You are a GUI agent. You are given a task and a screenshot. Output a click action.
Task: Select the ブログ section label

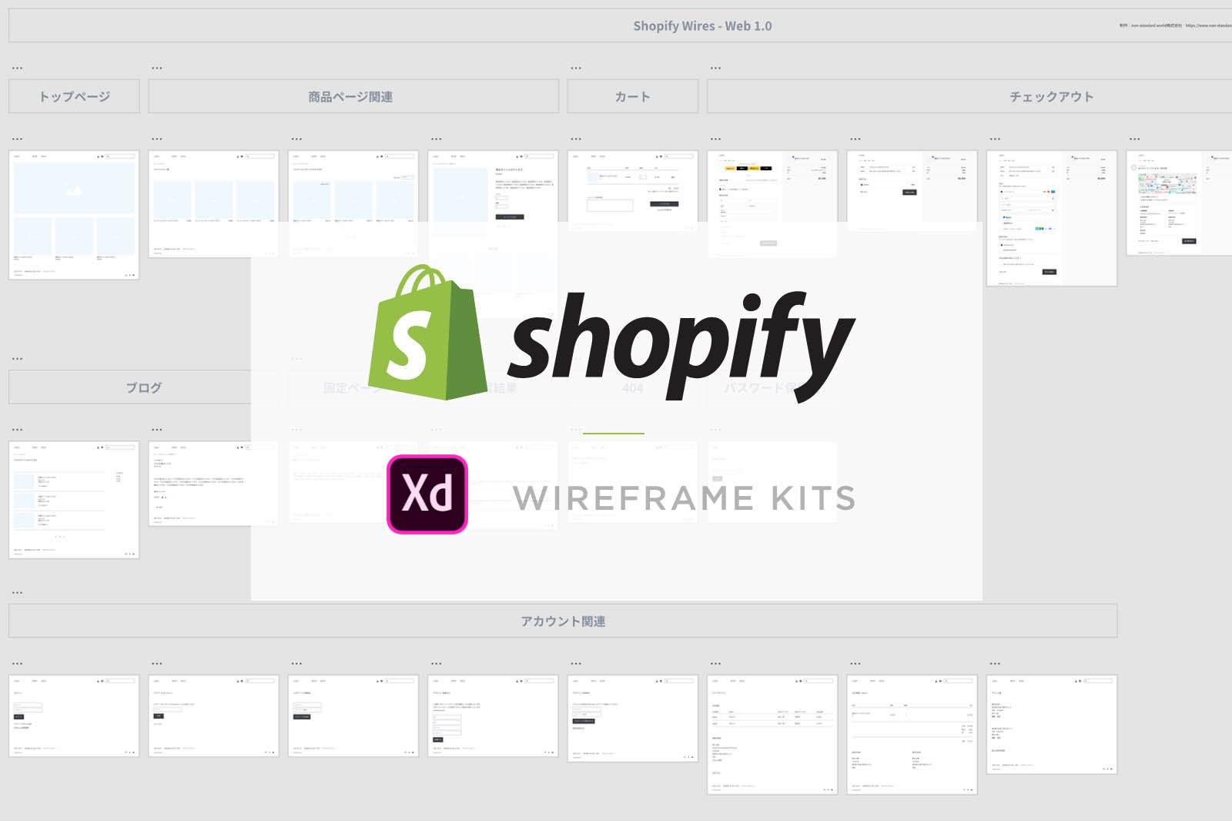(143, 387)
